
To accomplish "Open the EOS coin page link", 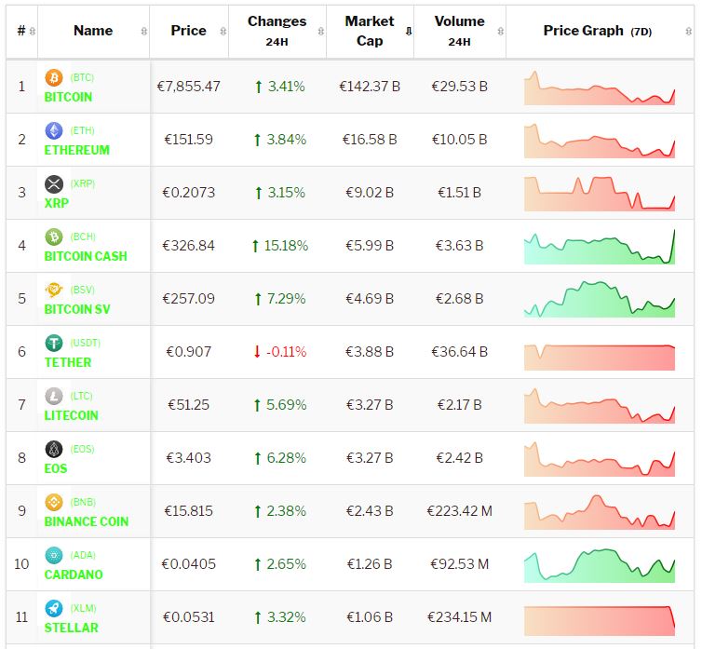I will 56,468.
